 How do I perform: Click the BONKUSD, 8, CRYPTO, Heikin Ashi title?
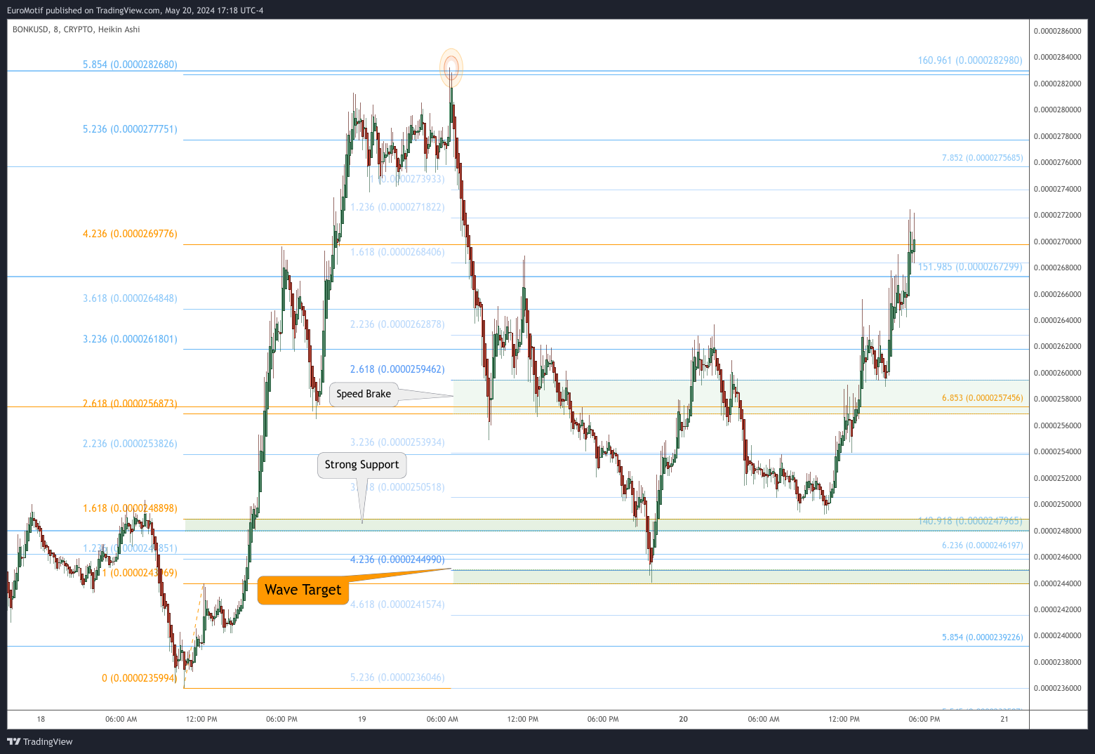pyautogui.click(x=77, y=29)
